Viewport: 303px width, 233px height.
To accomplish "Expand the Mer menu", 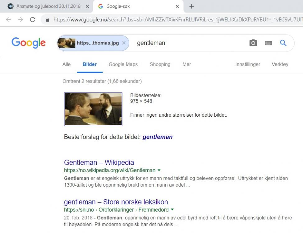I will pos(187,64).
